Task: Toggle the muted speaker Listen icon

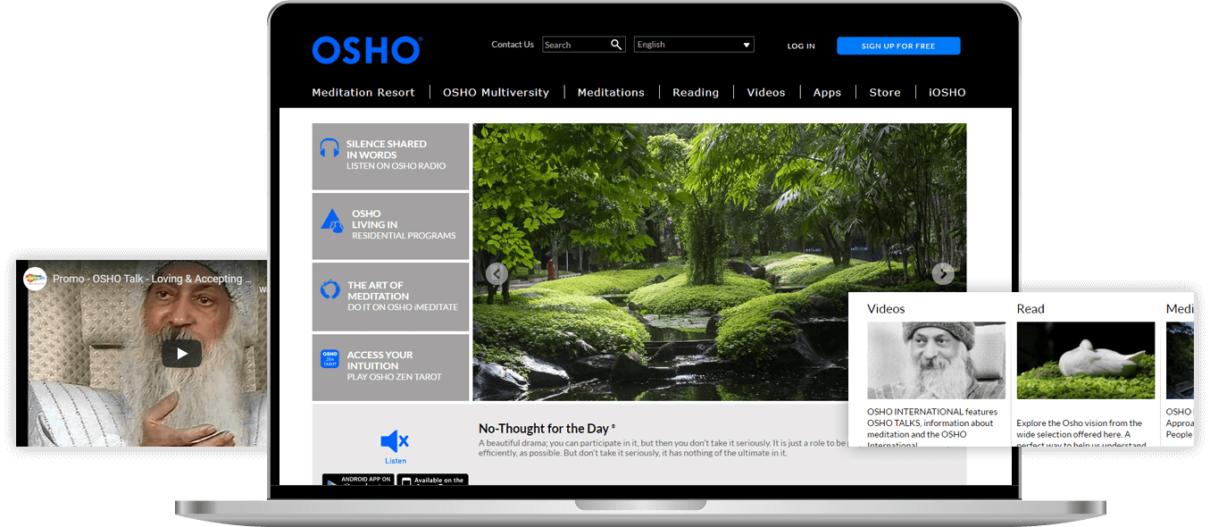Action: [395, 441]
